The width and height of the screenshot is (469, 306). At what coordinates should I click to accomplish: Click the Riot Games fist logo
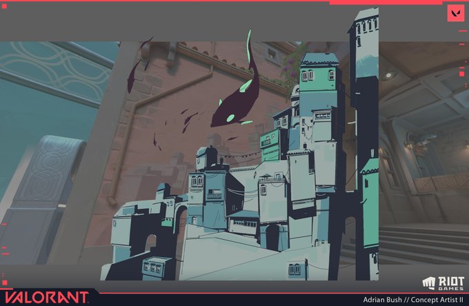pos(428,283)
